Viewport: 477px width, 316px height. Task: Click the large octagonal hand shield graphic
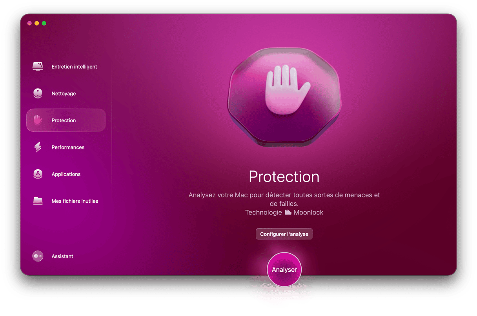284,97
